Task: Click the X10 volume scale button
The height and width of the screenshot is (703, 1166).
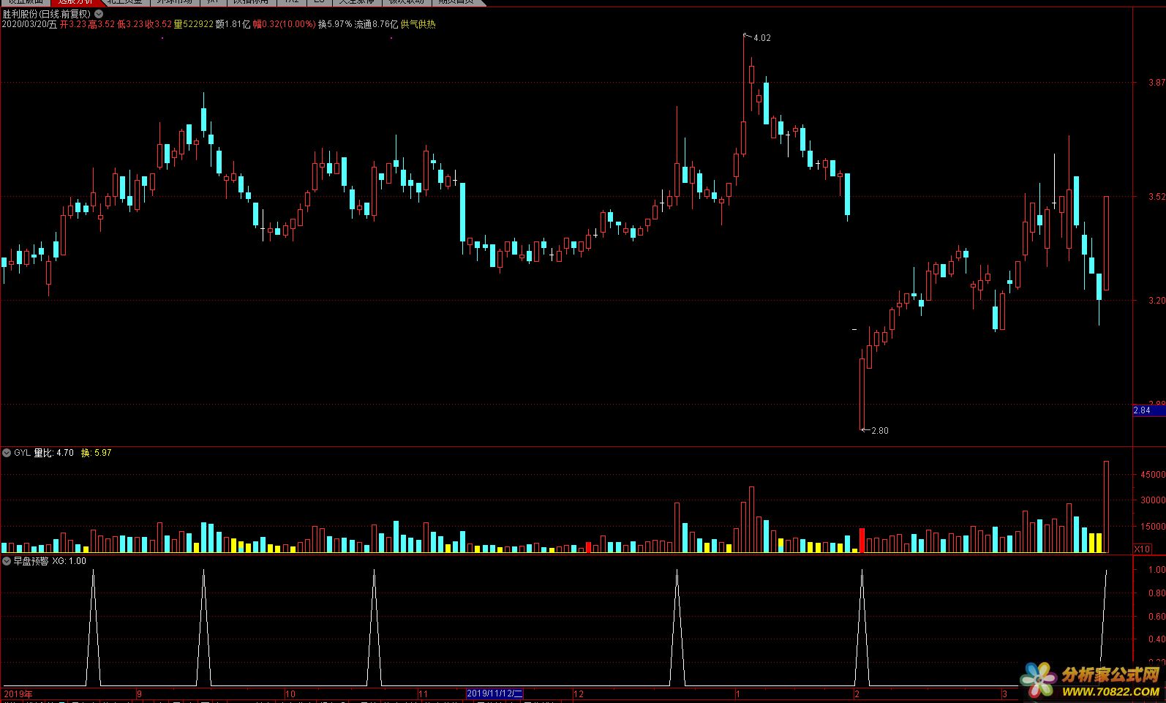Action: pos(1142,549)
